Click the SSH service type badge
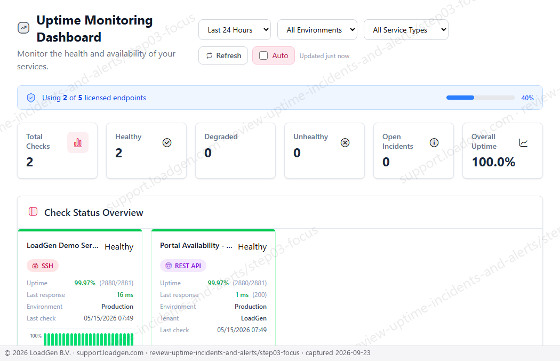Image resolution: width=560 pixels, height=361 pixels. pos(43,266)
